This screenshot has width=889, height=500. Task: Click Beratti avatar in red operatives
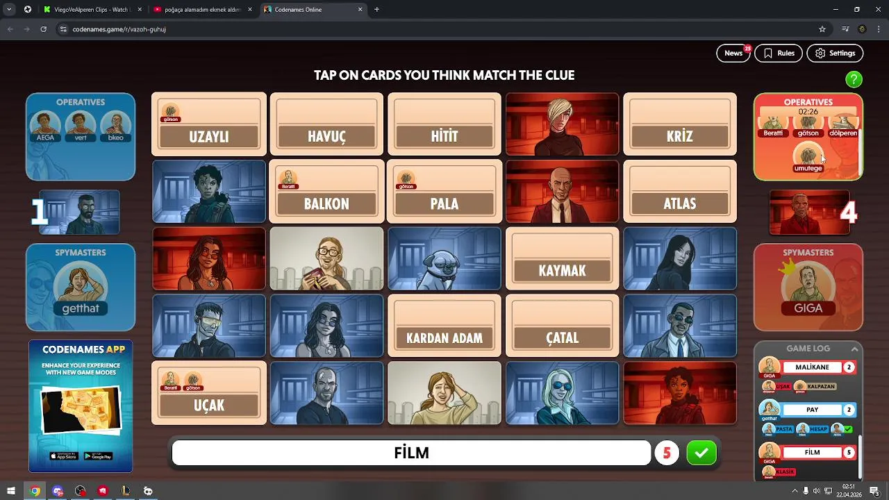point(773,126)
